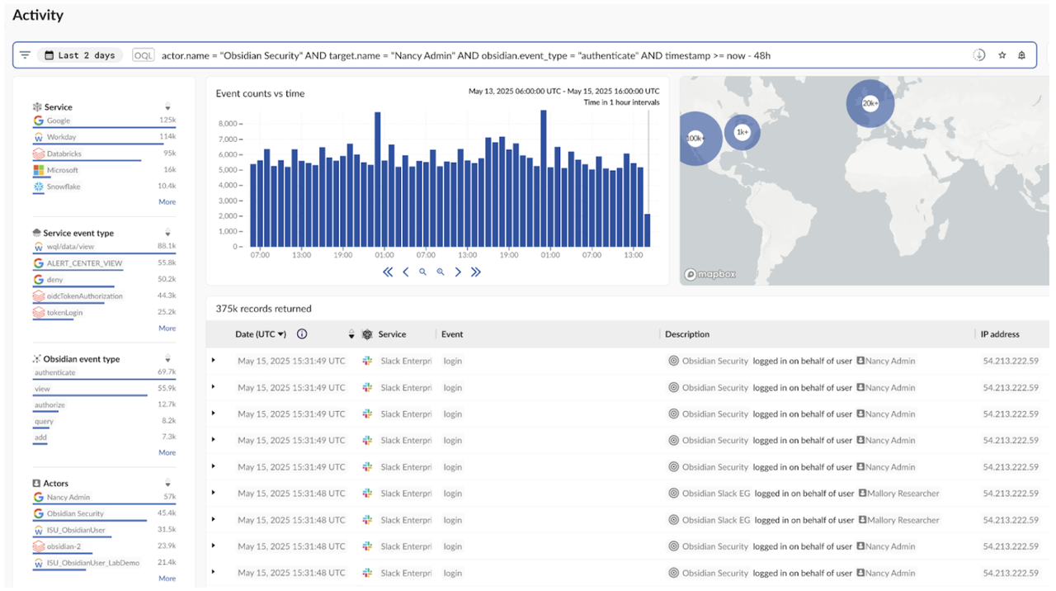The height and width of the screenshot is (591, 1056).
Task: Sort the Service facet list
Action: [167, 107]
